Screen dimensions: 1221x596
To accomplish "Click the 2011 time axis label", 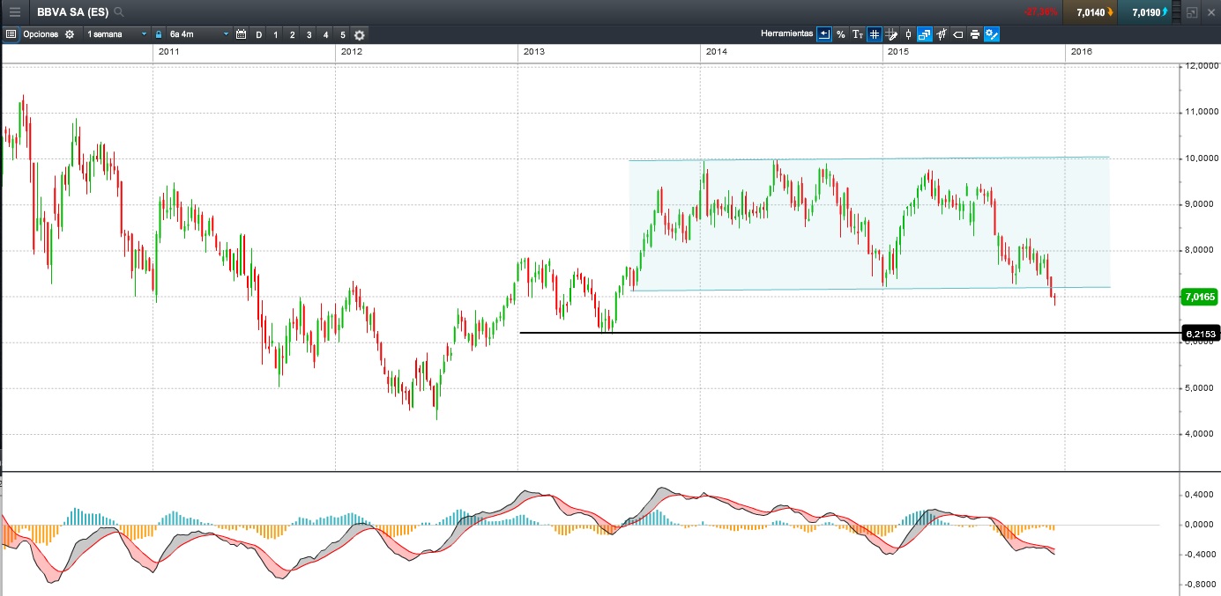I will click(x=169, y=52).
